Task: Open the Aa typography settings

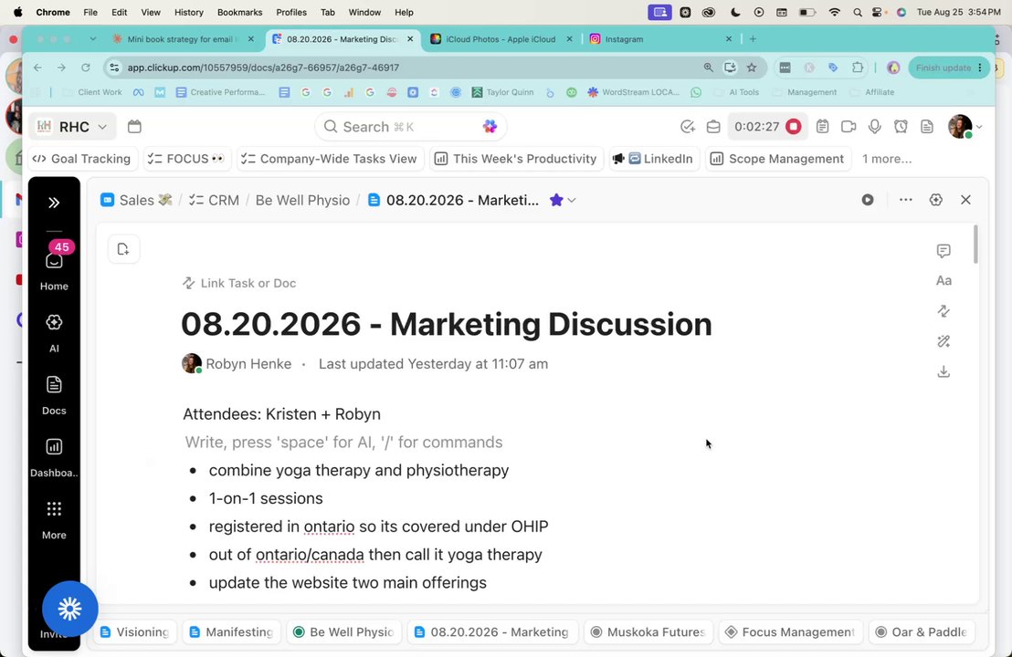Action: click(x=943, y=280)
